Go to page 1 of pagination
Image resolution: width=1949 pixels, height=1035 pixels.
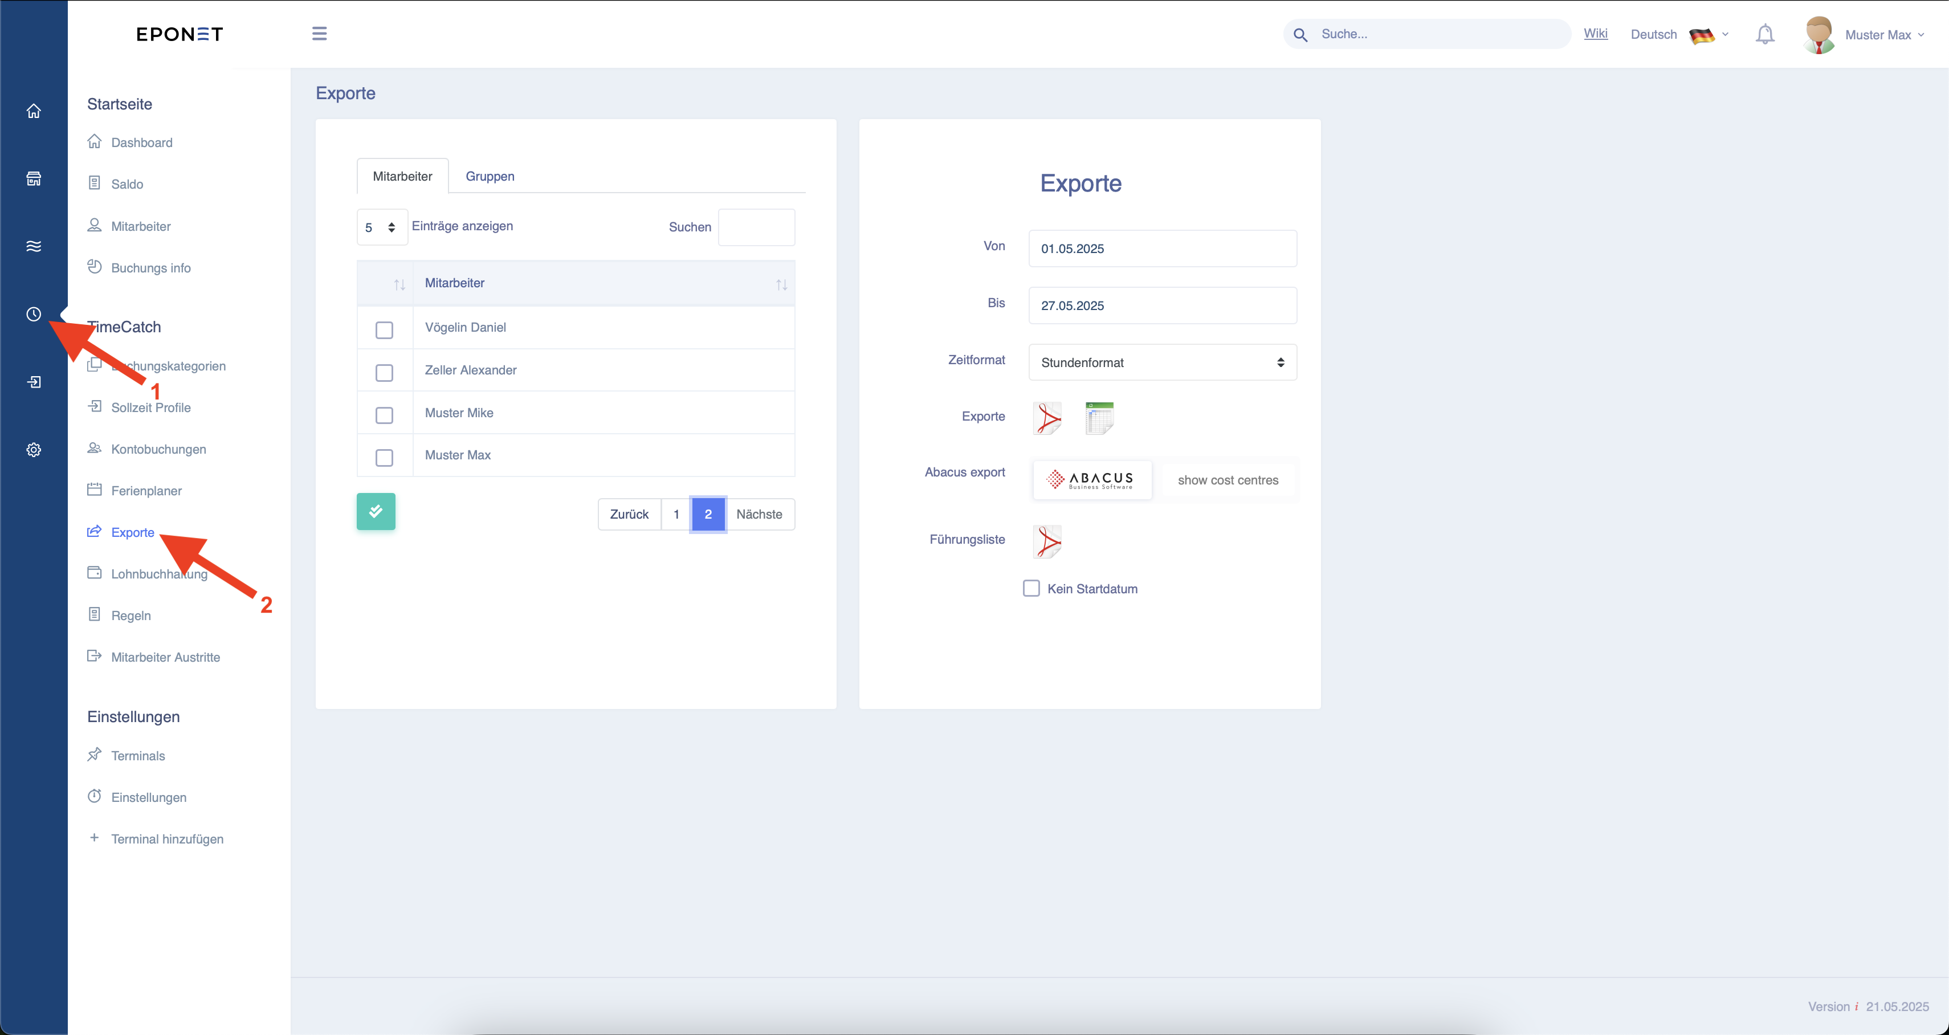point(676,515)
